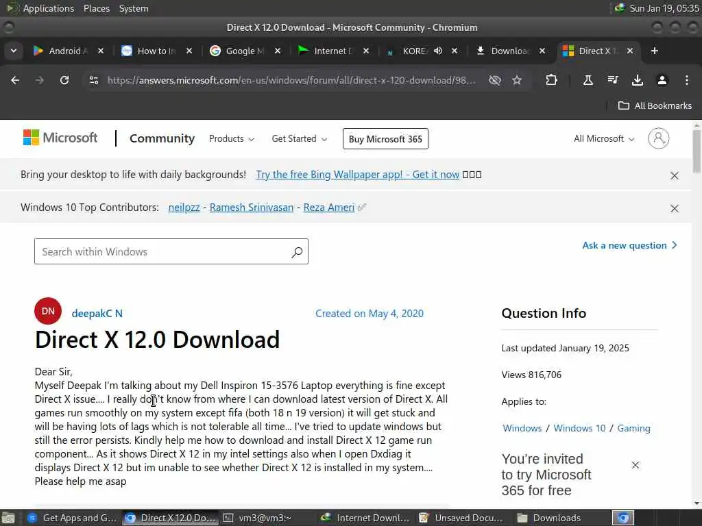Screen dimensions: 702x526
Task: Open the tab search dropdown arrow
Action: [14, 51]
